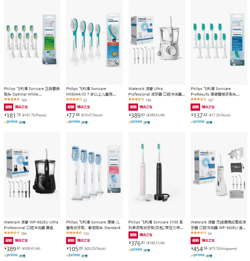
Task: Open the Waterpik WP-560EU cordless flosser title link
Action: 218,225
